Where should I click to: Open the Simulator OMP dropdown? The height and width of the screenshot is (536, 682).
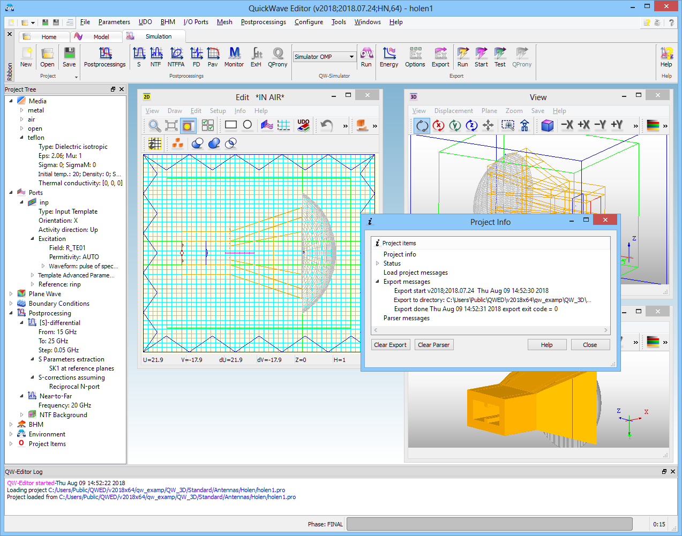pyautogui.click(x=351, y=57)
